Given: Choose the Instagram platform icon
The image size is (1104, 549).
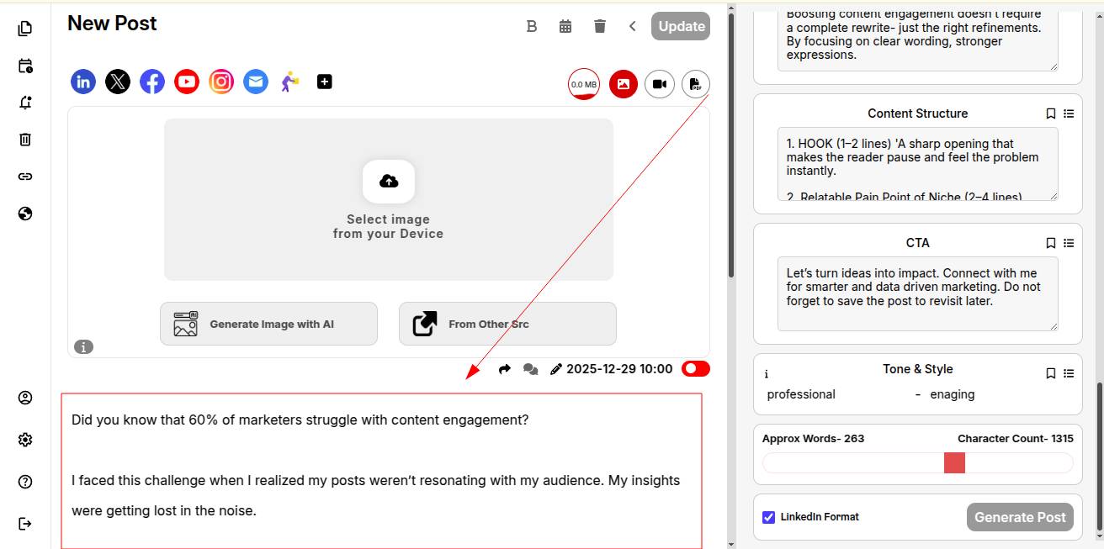Looking at the screenshot, I should tap(221, 82).
